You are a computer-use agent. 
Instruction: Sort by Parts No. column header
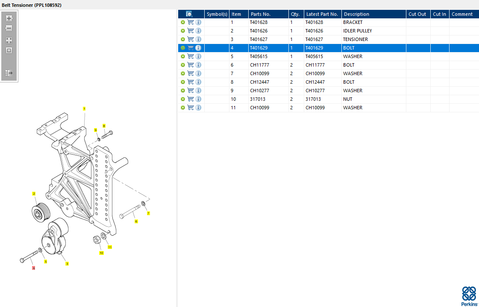[268, 14]
